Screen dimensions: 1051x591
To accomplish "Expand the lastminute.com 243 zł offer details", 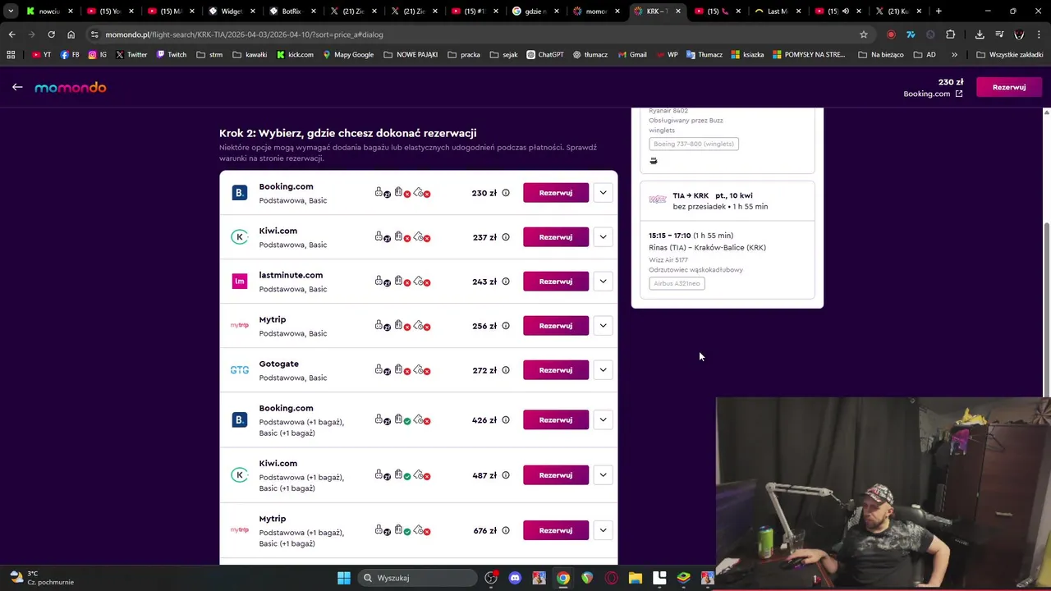I will tap(603, 282).
